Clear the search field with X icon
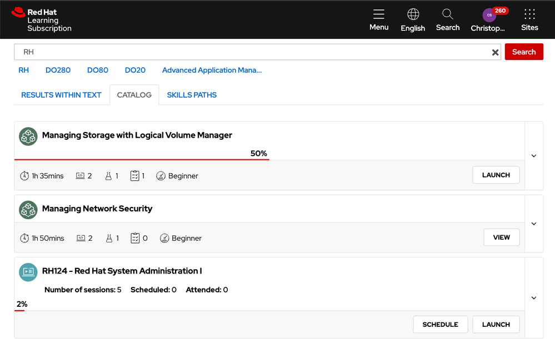This screenshot has height=339, width=555. click(495, 52)
